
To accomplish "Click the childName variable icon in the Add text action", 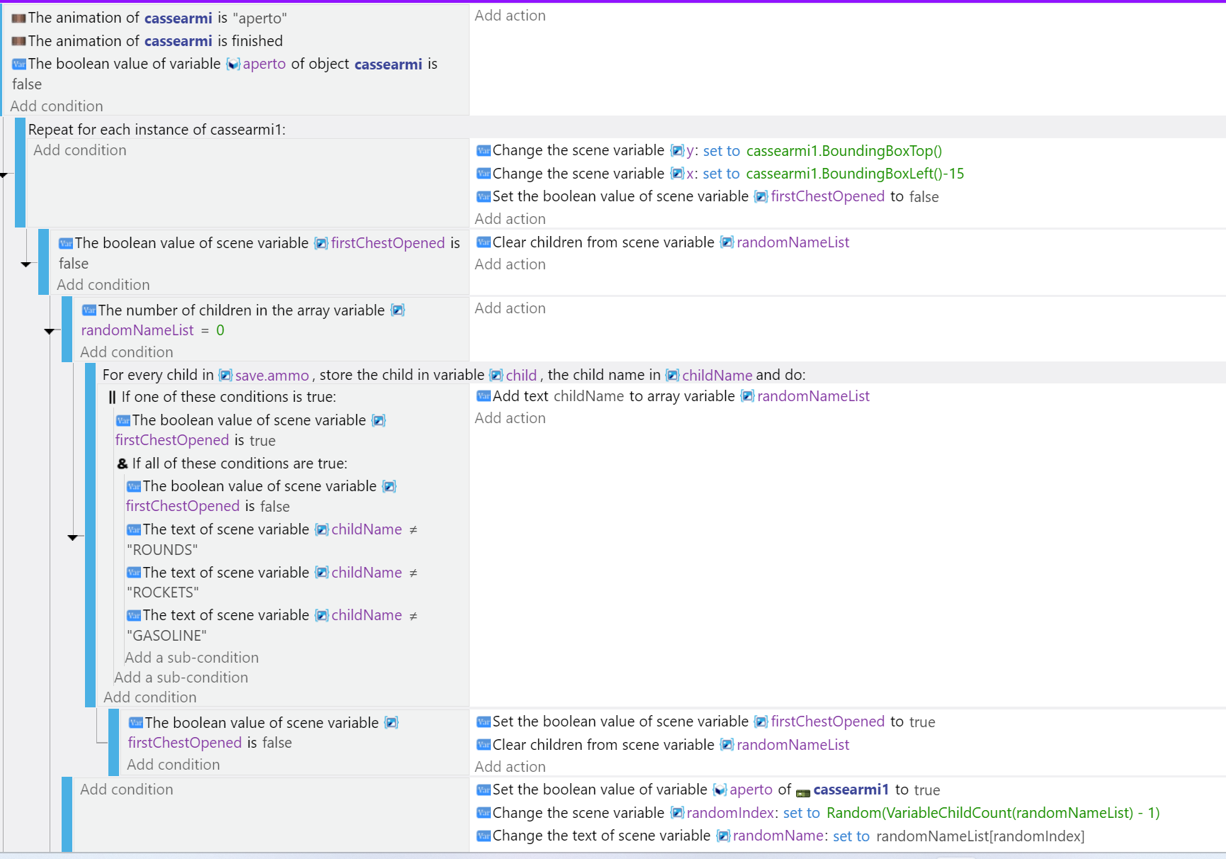I will pyautogui.click(x=588, y=396).
